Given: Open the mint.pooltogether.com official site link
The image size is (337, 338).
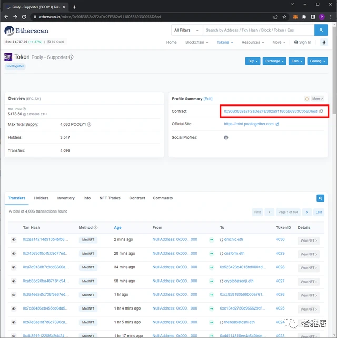Looking at the screenshot, I should tap(249, 124).
